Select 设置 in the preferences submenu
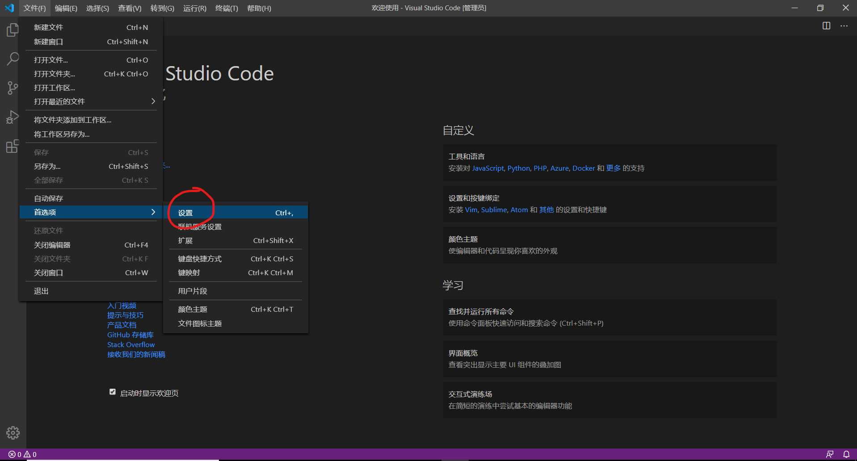The image size is (857, 461). [236, 213]
